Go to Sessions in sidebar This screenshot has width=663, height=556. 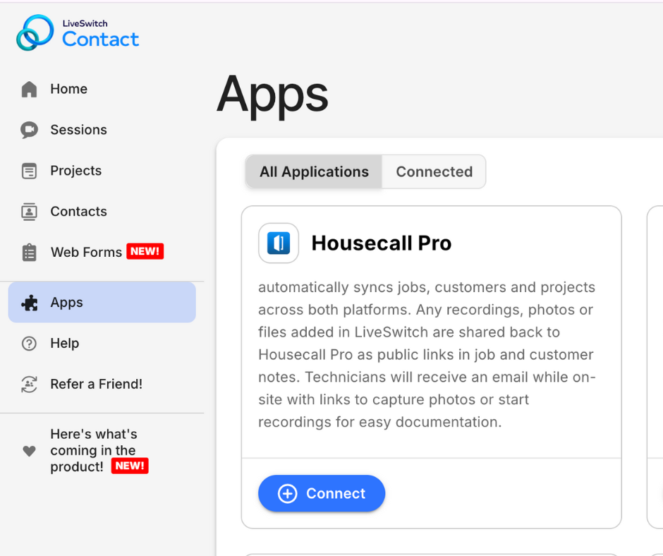tap(102, 130)
